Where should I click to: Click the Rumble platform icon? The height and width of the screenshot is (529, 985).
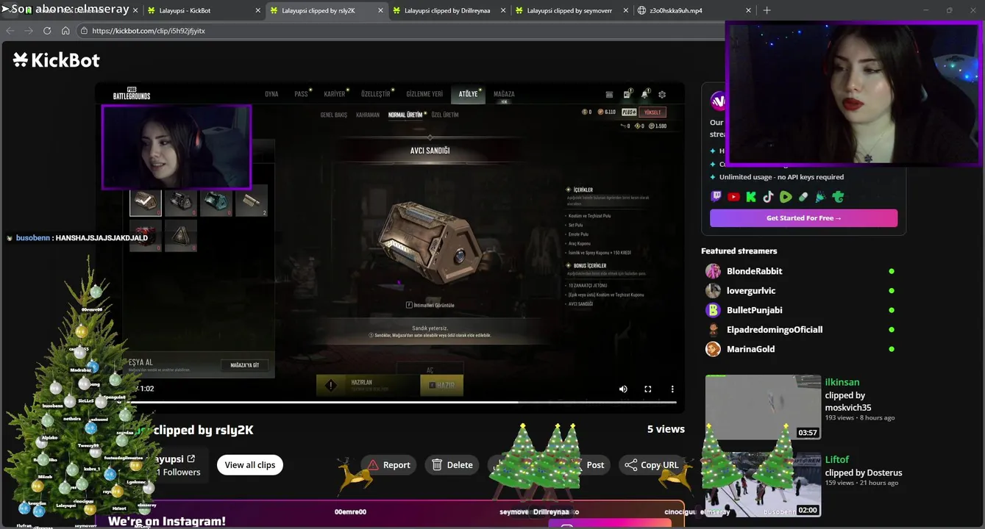click(x=786, y=197)
